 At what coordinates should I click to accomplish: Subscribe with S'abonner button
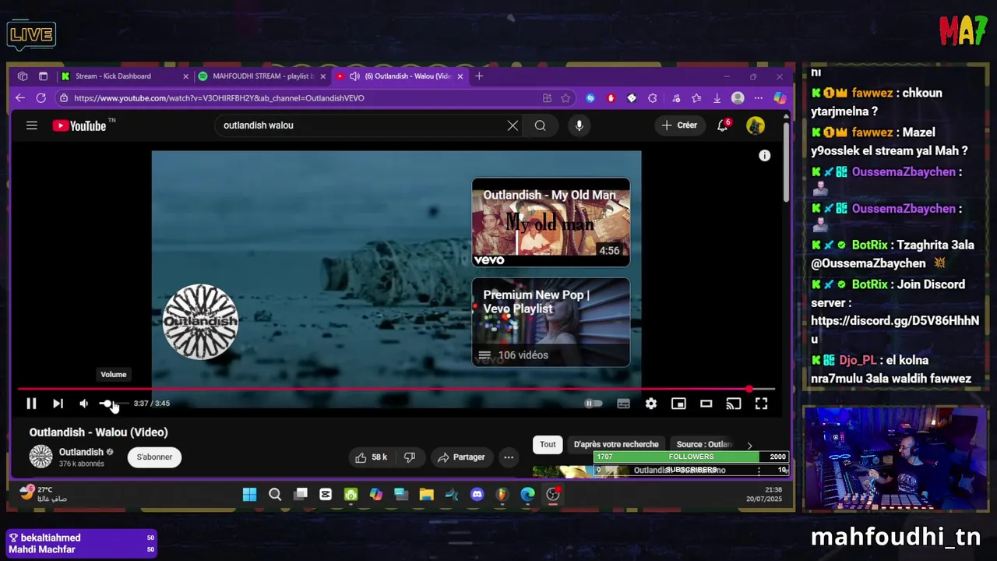pyautogui.click(x=154, y=457)
